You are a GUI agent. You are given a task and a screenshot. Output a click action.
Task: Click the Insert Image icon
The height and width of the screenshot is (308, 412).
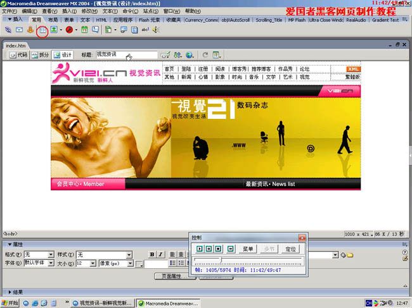(55, 30)
